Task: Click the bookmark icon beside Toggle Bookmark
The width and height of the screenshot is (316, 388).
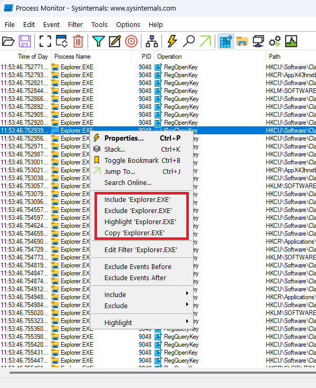Action: (97, 160)
